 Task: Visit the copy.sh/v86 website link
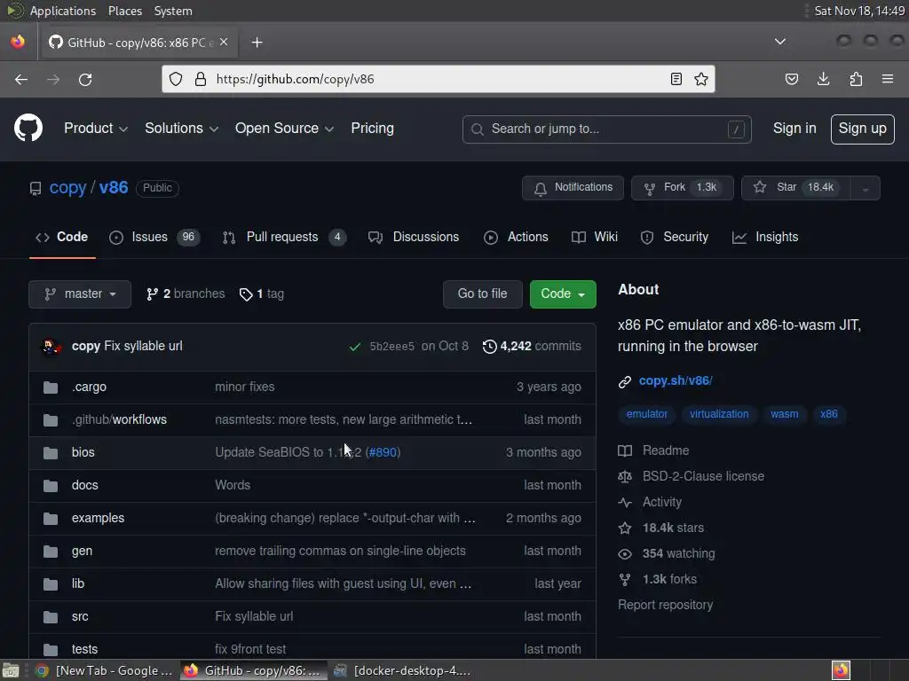coord(676,380)
